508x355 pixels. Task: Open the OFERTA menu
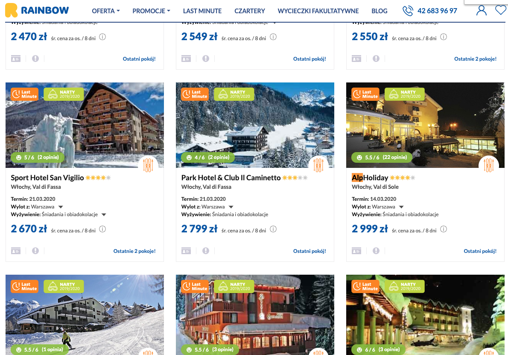click(105, 11)
